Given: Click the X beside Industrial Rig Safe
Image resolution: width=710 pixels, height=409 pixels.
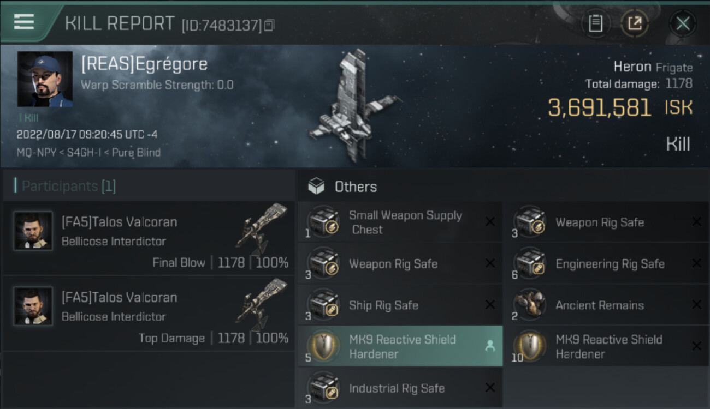Looking at the screenshot, I should pos(490,388).
